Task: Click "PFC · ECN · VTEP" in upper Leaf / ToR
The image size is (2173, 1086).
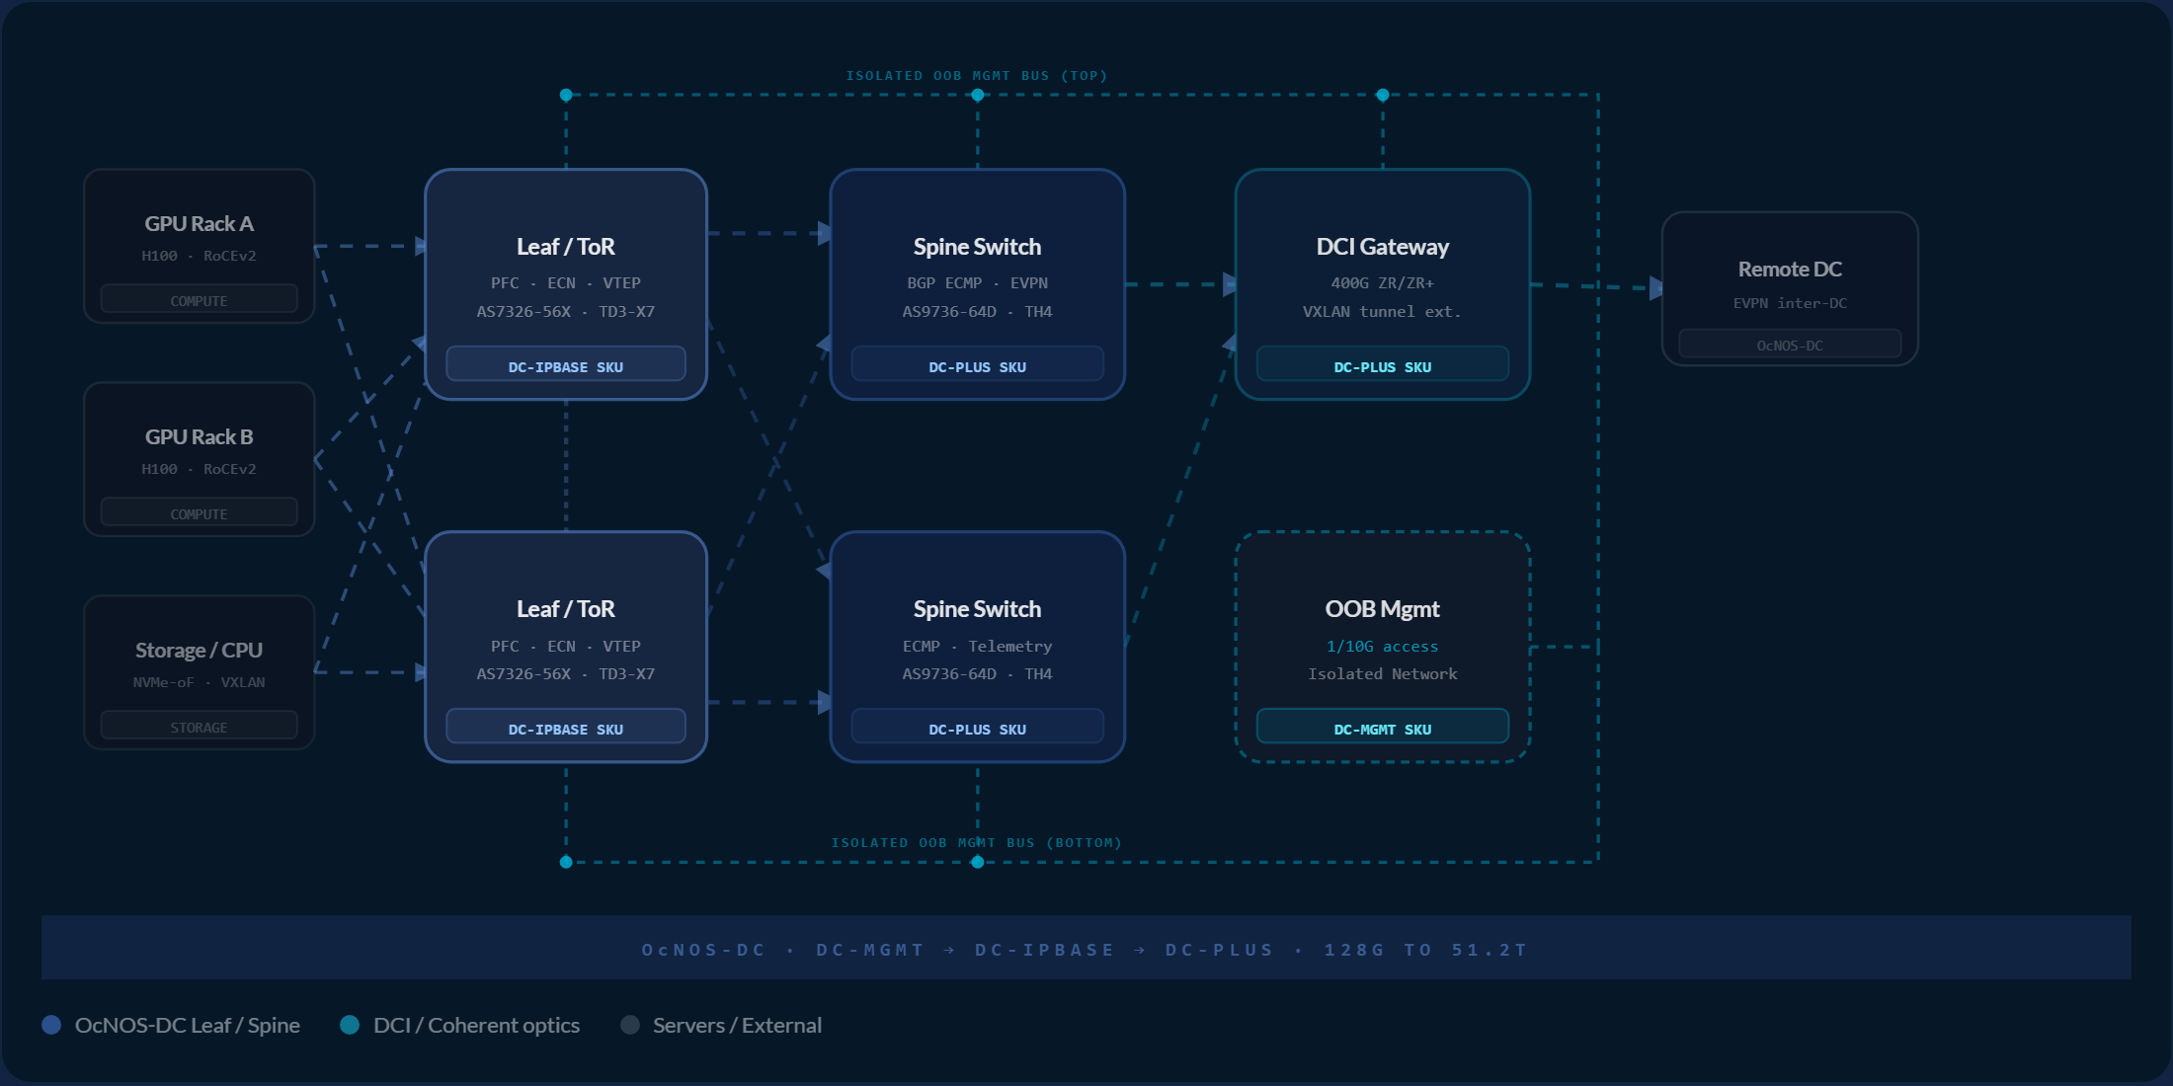Action: pos(566,283)
